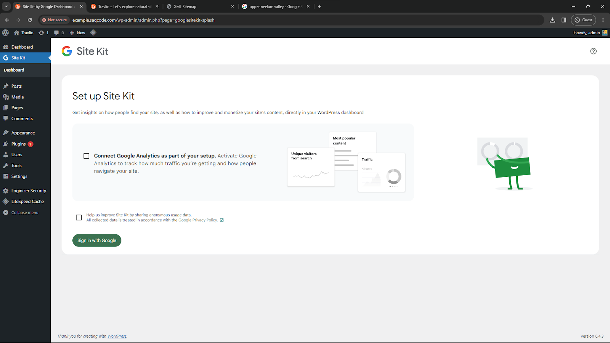610x343 pixels.
Task: Open the comments bubble icon in admin bar
Action: pos(56,33)
